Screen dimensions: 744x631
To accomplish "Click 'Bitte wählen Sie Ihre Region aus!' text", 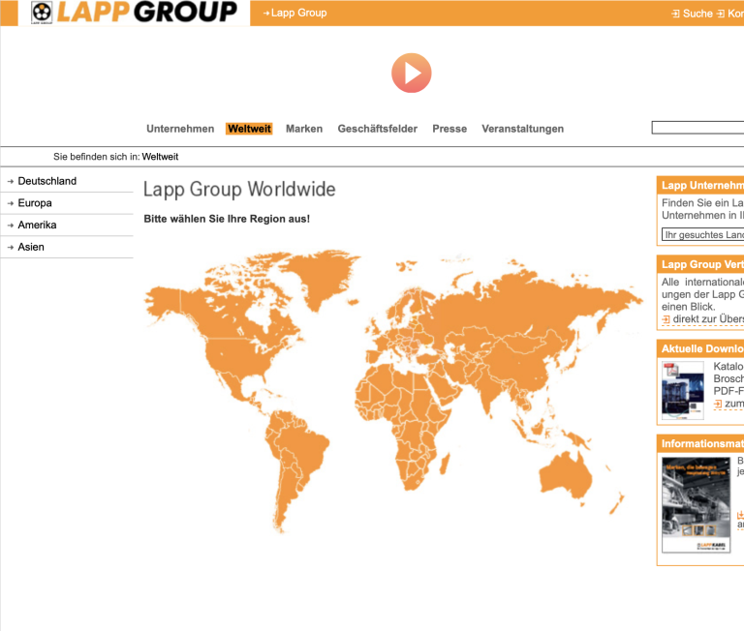I will (x=227, y=219).
